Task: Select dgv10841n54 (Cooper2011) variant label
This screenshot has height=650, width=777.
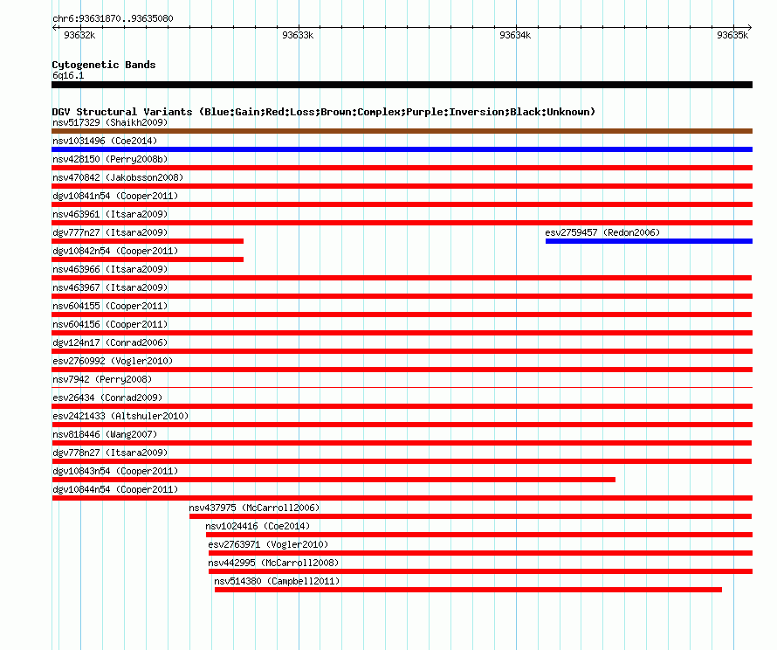Action: (115, 196)
